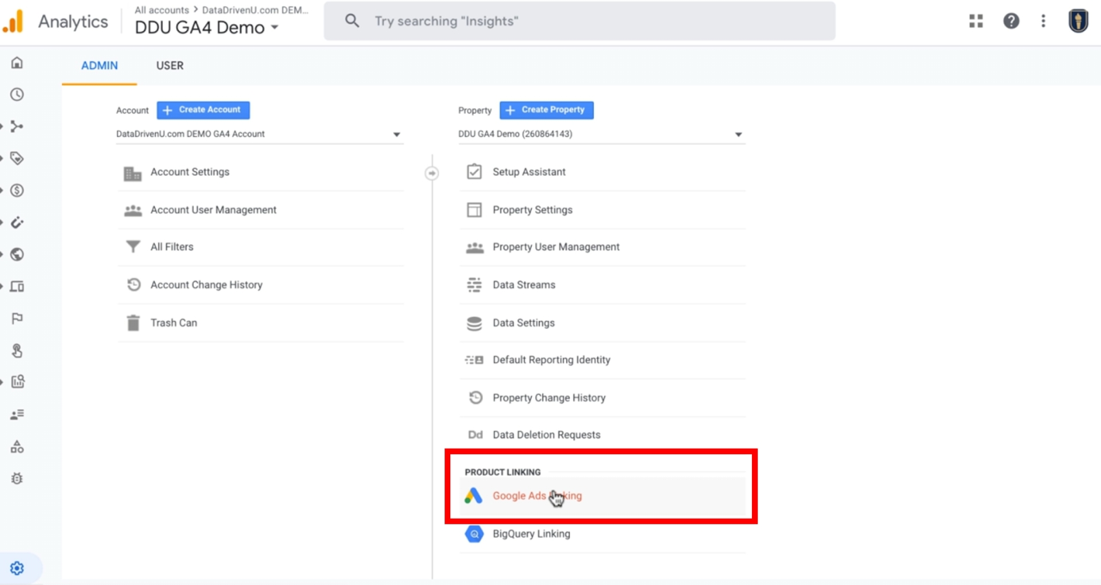Click the Create Property button
The height and width of the screenshot is (585, 1101).
[x=546, y=110]
